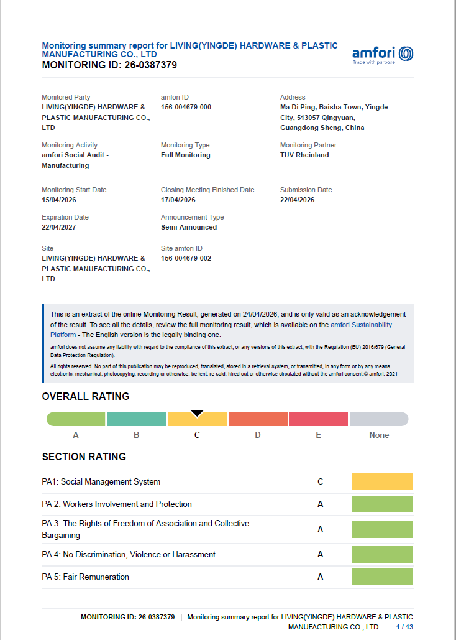Select the grey None rating segment
Image resolution: width=456 pixels, height=640 pixels.
click(x=379, y=419)
